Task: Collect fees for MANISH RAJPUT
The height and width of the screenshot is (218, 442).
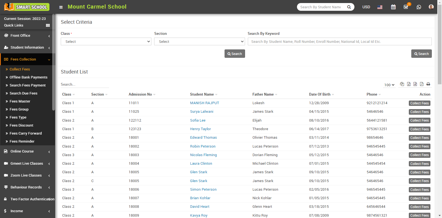Action: point(419,103)
